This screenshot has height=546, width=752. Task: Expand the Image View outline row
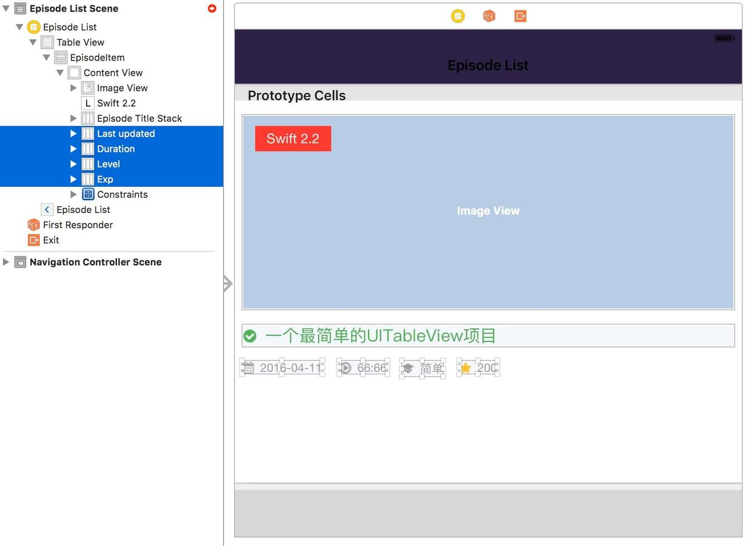73,87
